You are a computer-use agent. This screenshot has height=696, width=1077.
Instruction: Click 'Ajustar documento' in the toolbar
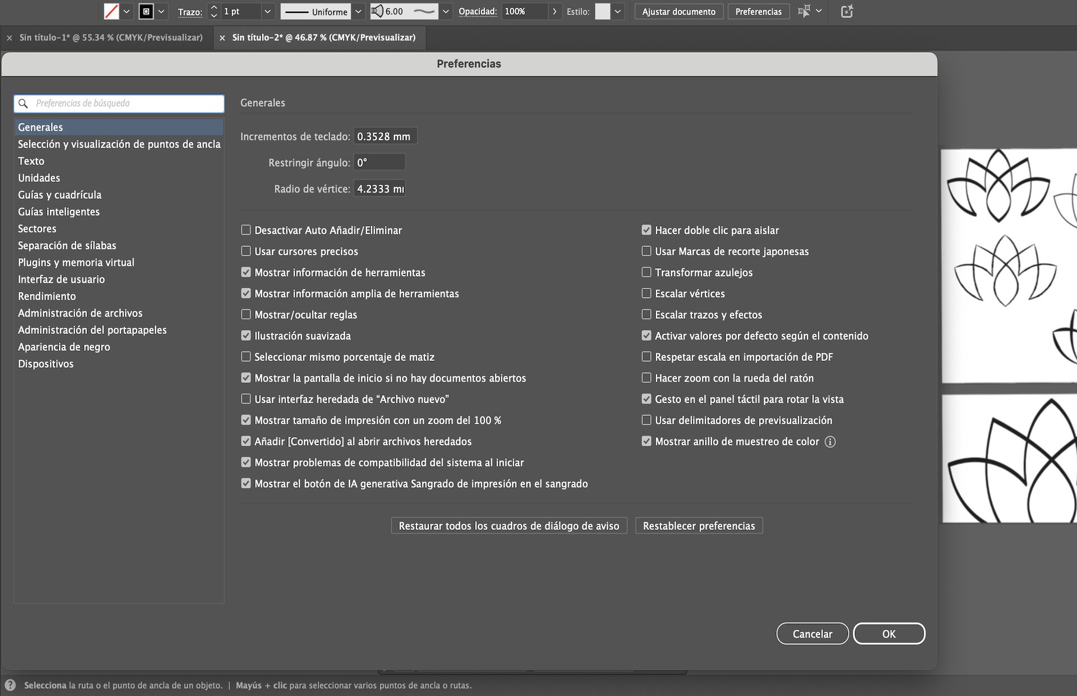[678, 11]
